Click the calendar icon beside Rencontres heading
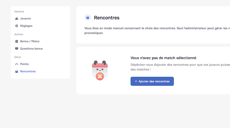Image resolution: width=230 pixels, height=128 pixels. [x=88, y=18]
